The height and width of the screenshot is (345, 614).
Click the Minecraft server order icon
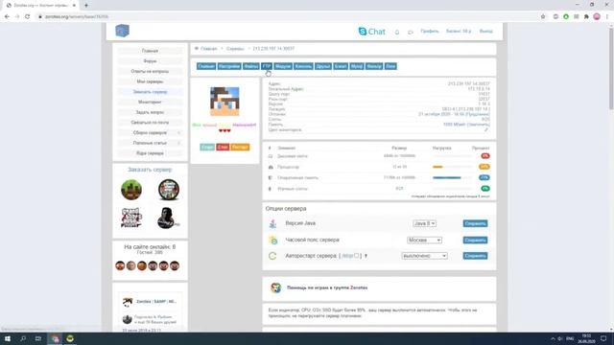pyautogui.click(x=131, y=190)
